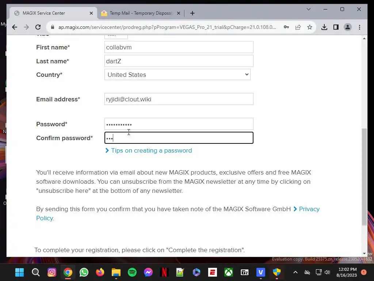Toggle Chrome side panel
This screenshot has width=374, height=281.
coord(336,27)
